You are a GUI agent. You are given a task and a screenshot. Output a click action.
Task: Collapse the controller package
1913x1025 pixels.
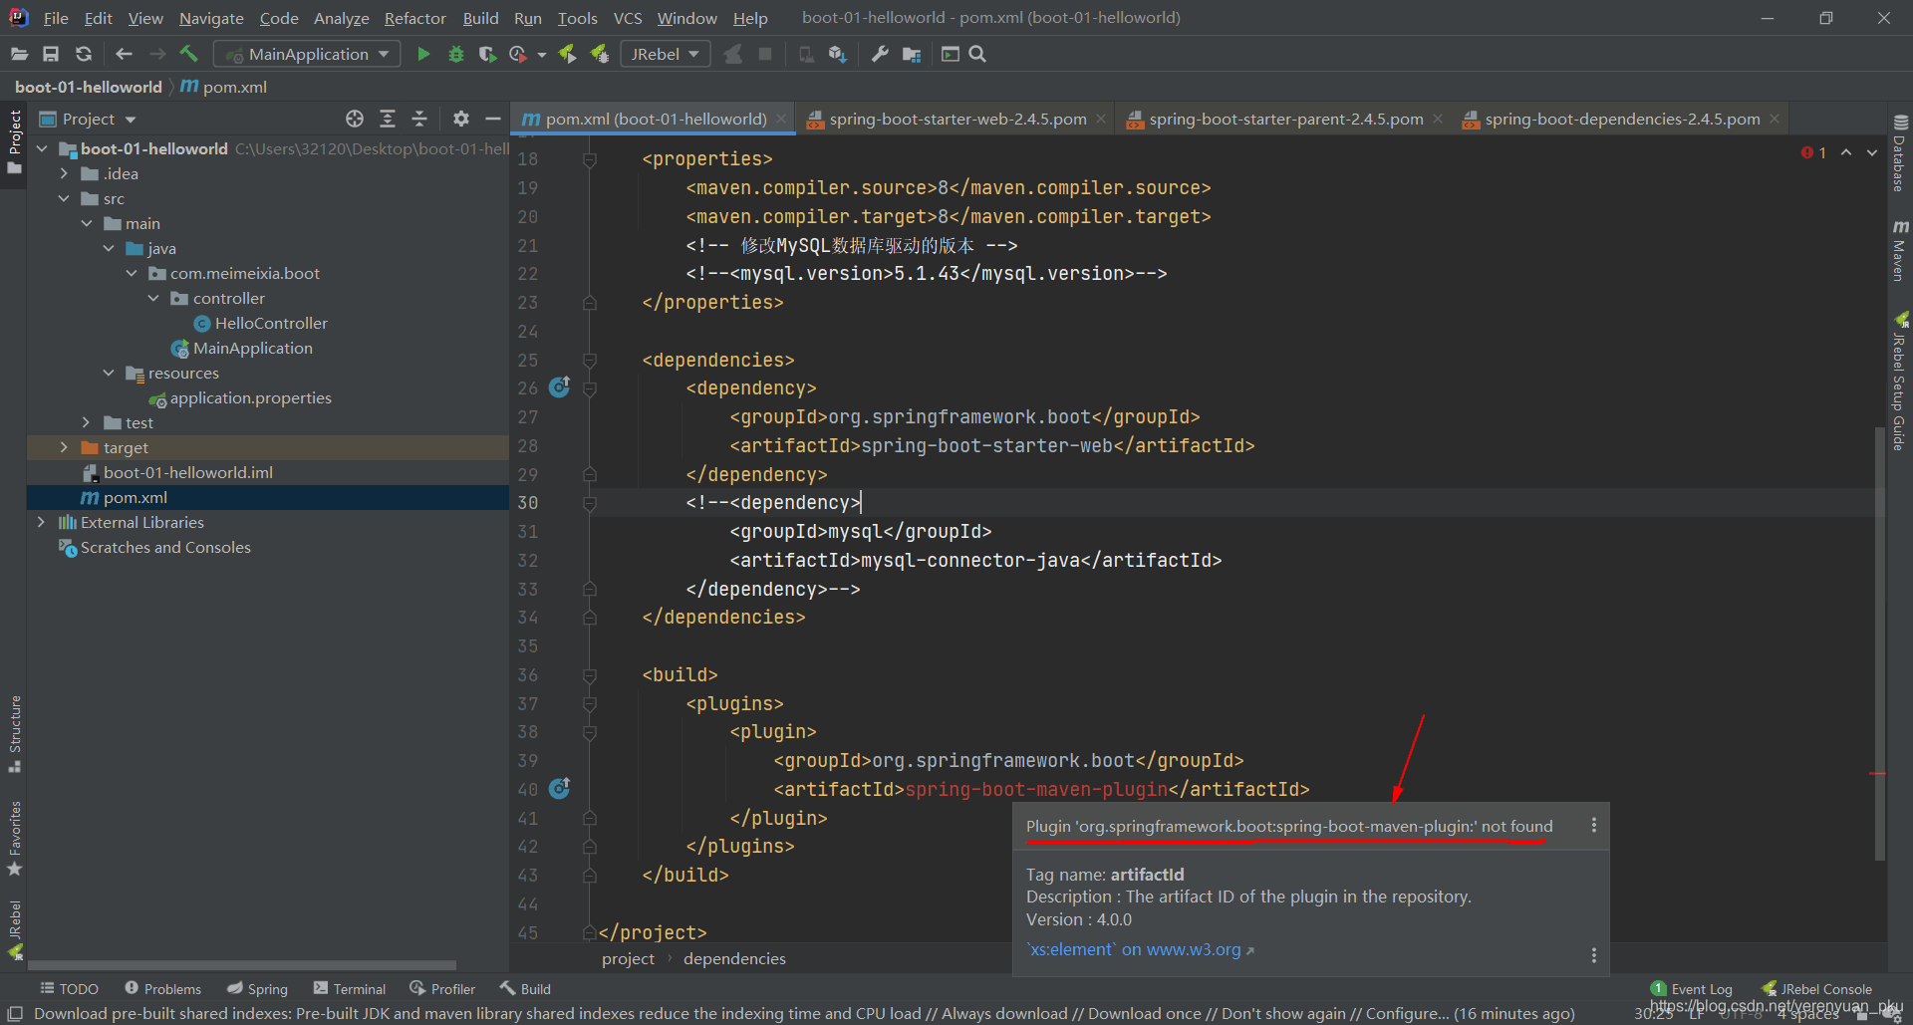pyautogui.click(x=153, y=298)
